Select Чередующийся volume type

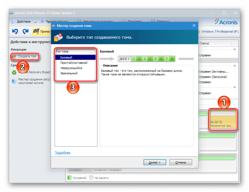pos(75,68)
